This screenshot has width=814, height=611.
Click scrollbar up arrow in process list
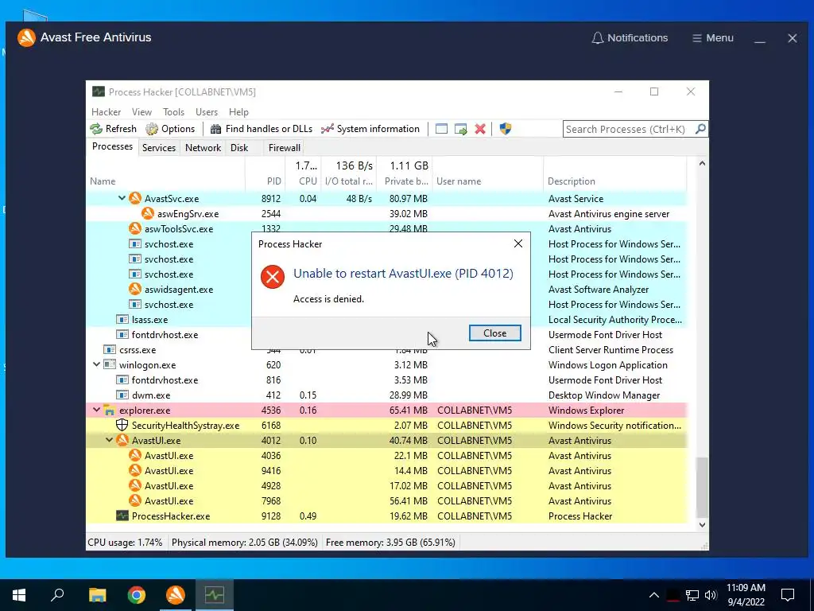click(x=702, y=163)
